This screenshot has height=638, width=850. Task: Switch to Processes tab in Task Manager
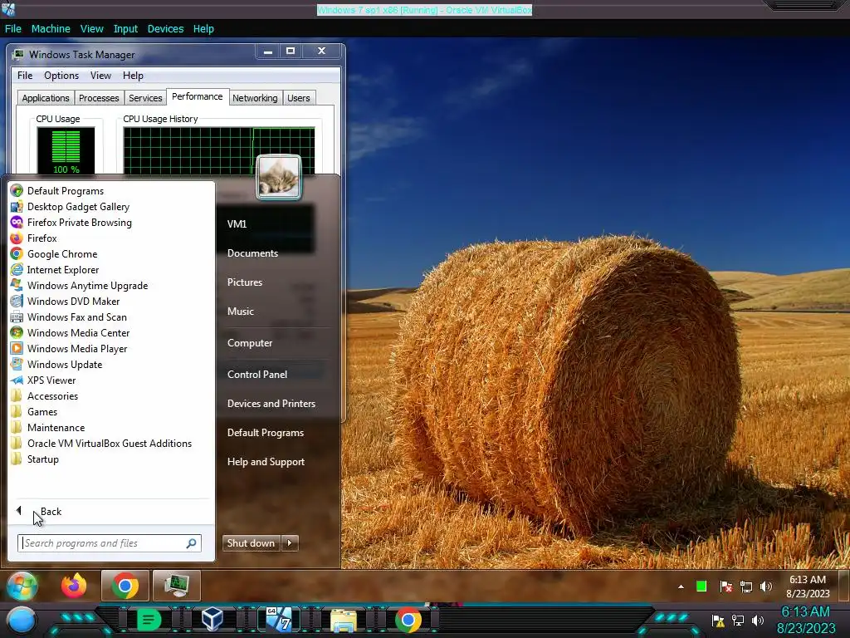pos(99,98)
